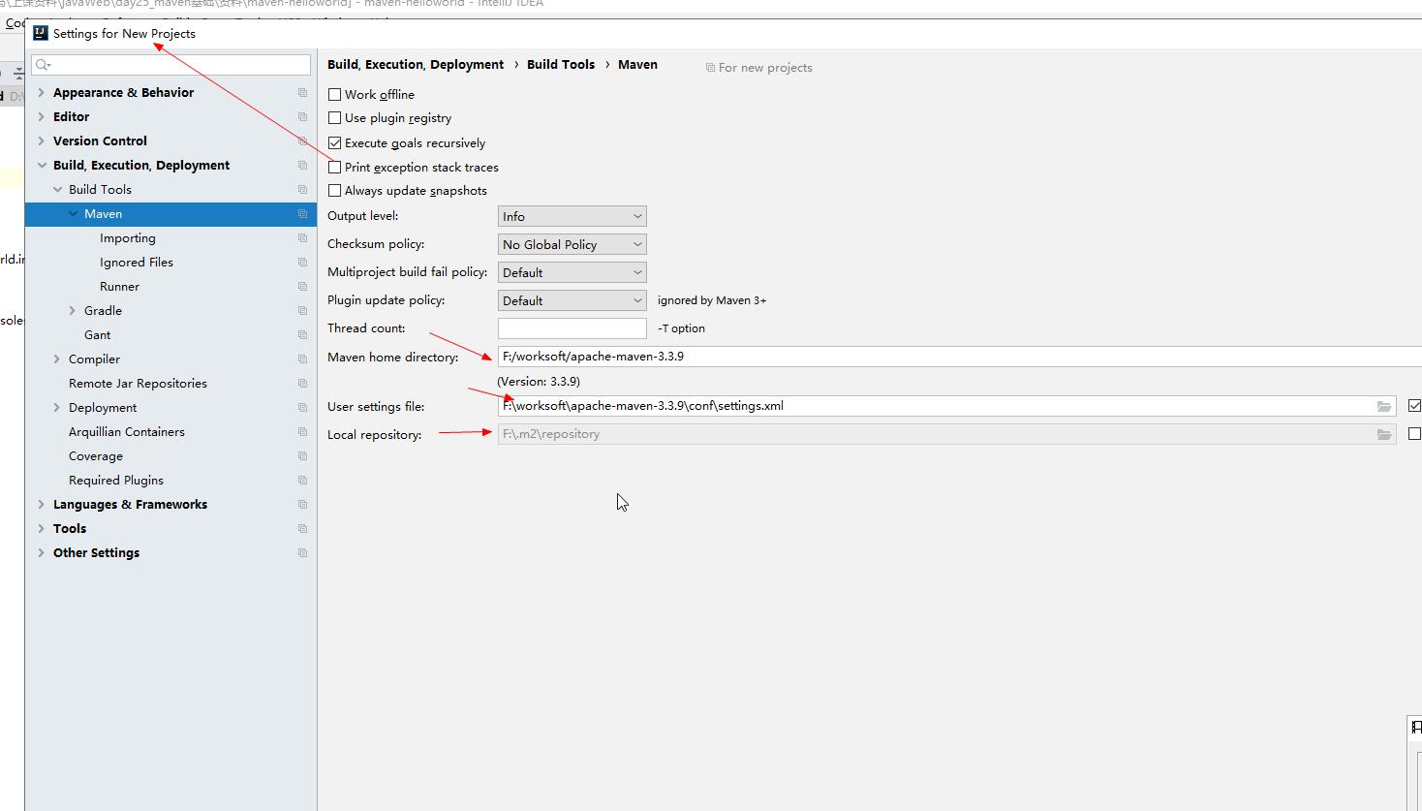The height and width of the screenshot is (811, 1422).
Task: Collapse the Maven node arrow
Action: pos(73,214)
